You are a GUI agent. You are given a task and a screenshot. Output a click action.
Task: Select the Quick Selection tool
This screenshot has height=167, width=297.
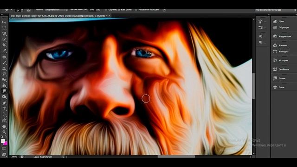pos(4,39)
